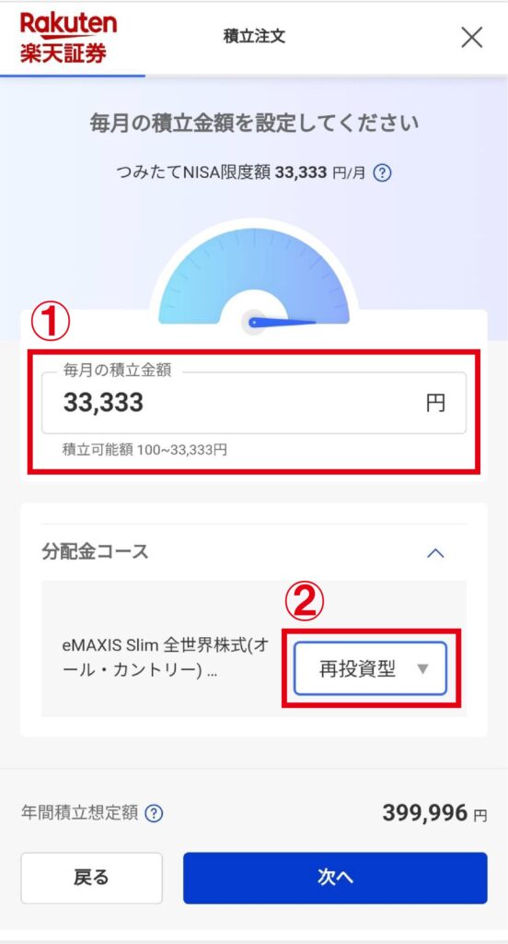The height and width of the screenshot is (944, 508).
Task: Click the 毎月の積立金額を設定してください heading
Action: [x=254, y=124]
